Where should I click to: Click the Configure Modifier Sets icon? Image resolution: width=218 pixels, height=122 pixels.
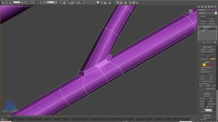click(x=215, y=42)
